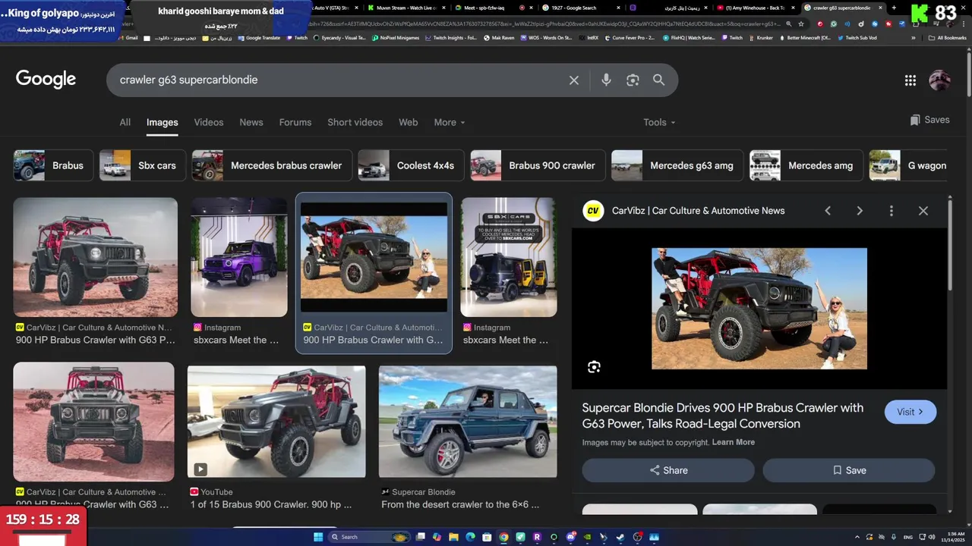Viewport: 972px width, 546px height.
Task: Open the YouTube 1 of 15 Brabus thumbnail
Action: [276, 422]
